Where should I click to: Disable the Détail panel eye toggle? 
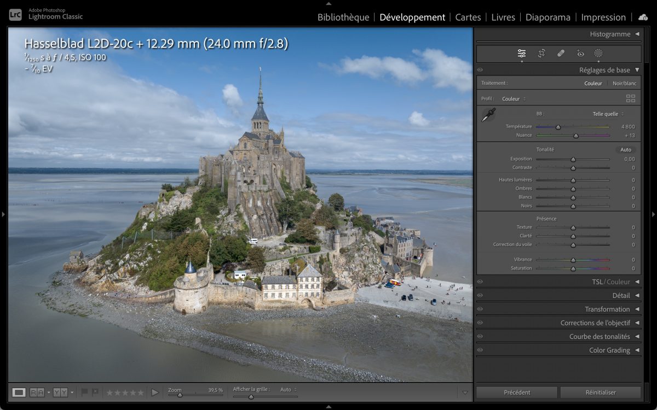(480, 296)
